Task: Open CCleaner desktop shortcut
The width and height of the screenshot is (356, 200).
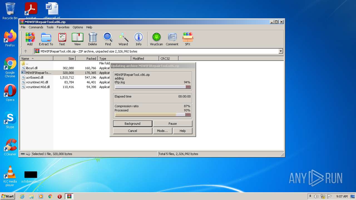Action: click(10, 147)
